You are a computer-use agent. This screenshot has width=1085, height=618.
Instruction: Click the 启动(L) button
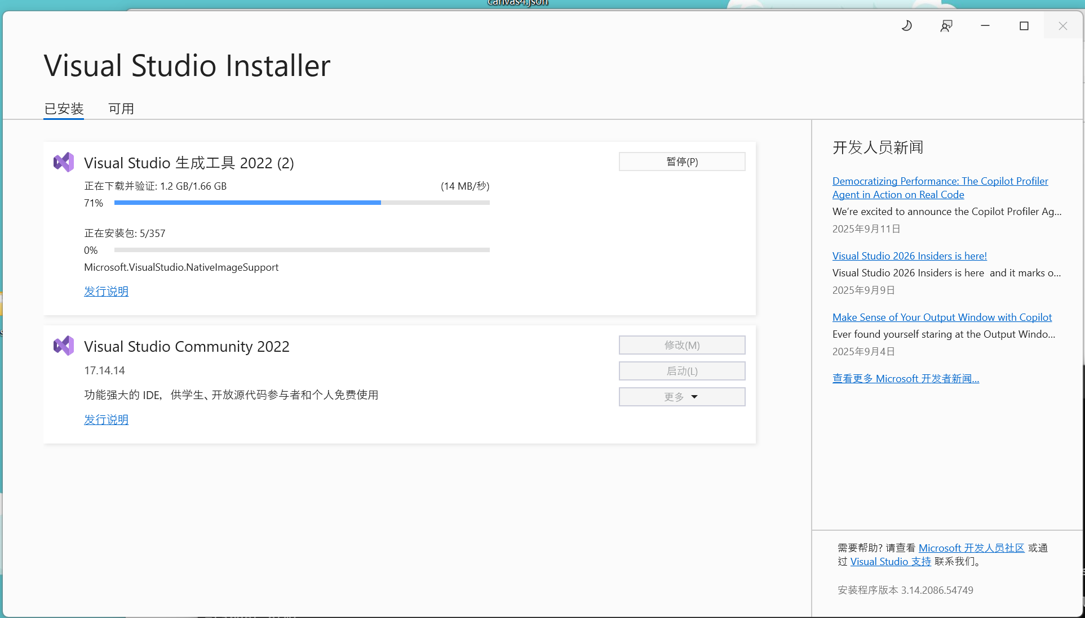point(681,370)
